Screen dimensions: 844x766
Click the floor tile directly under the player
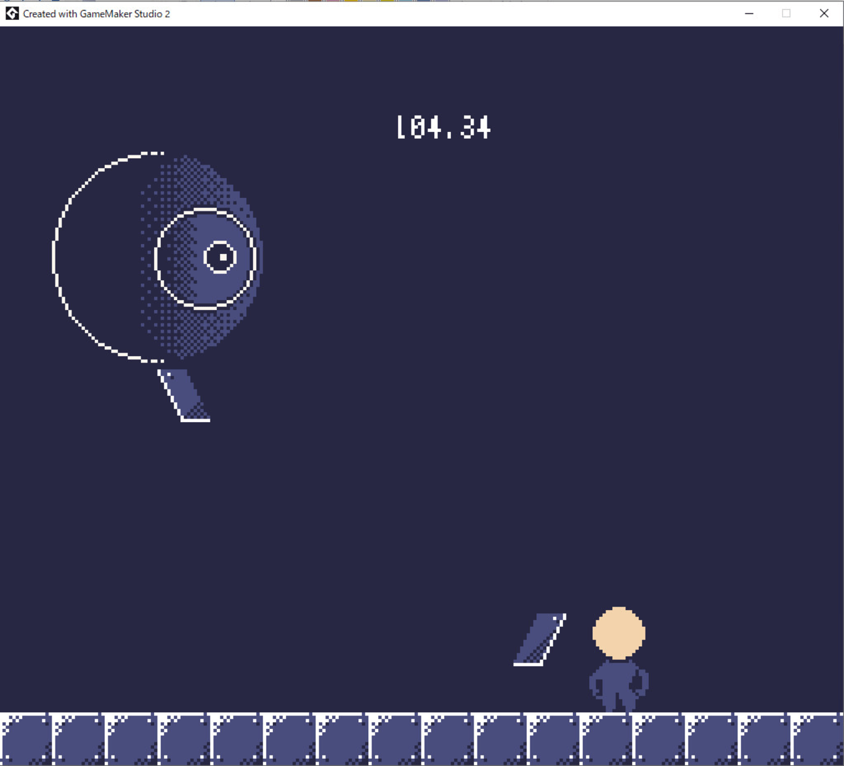tap(606, 739)
